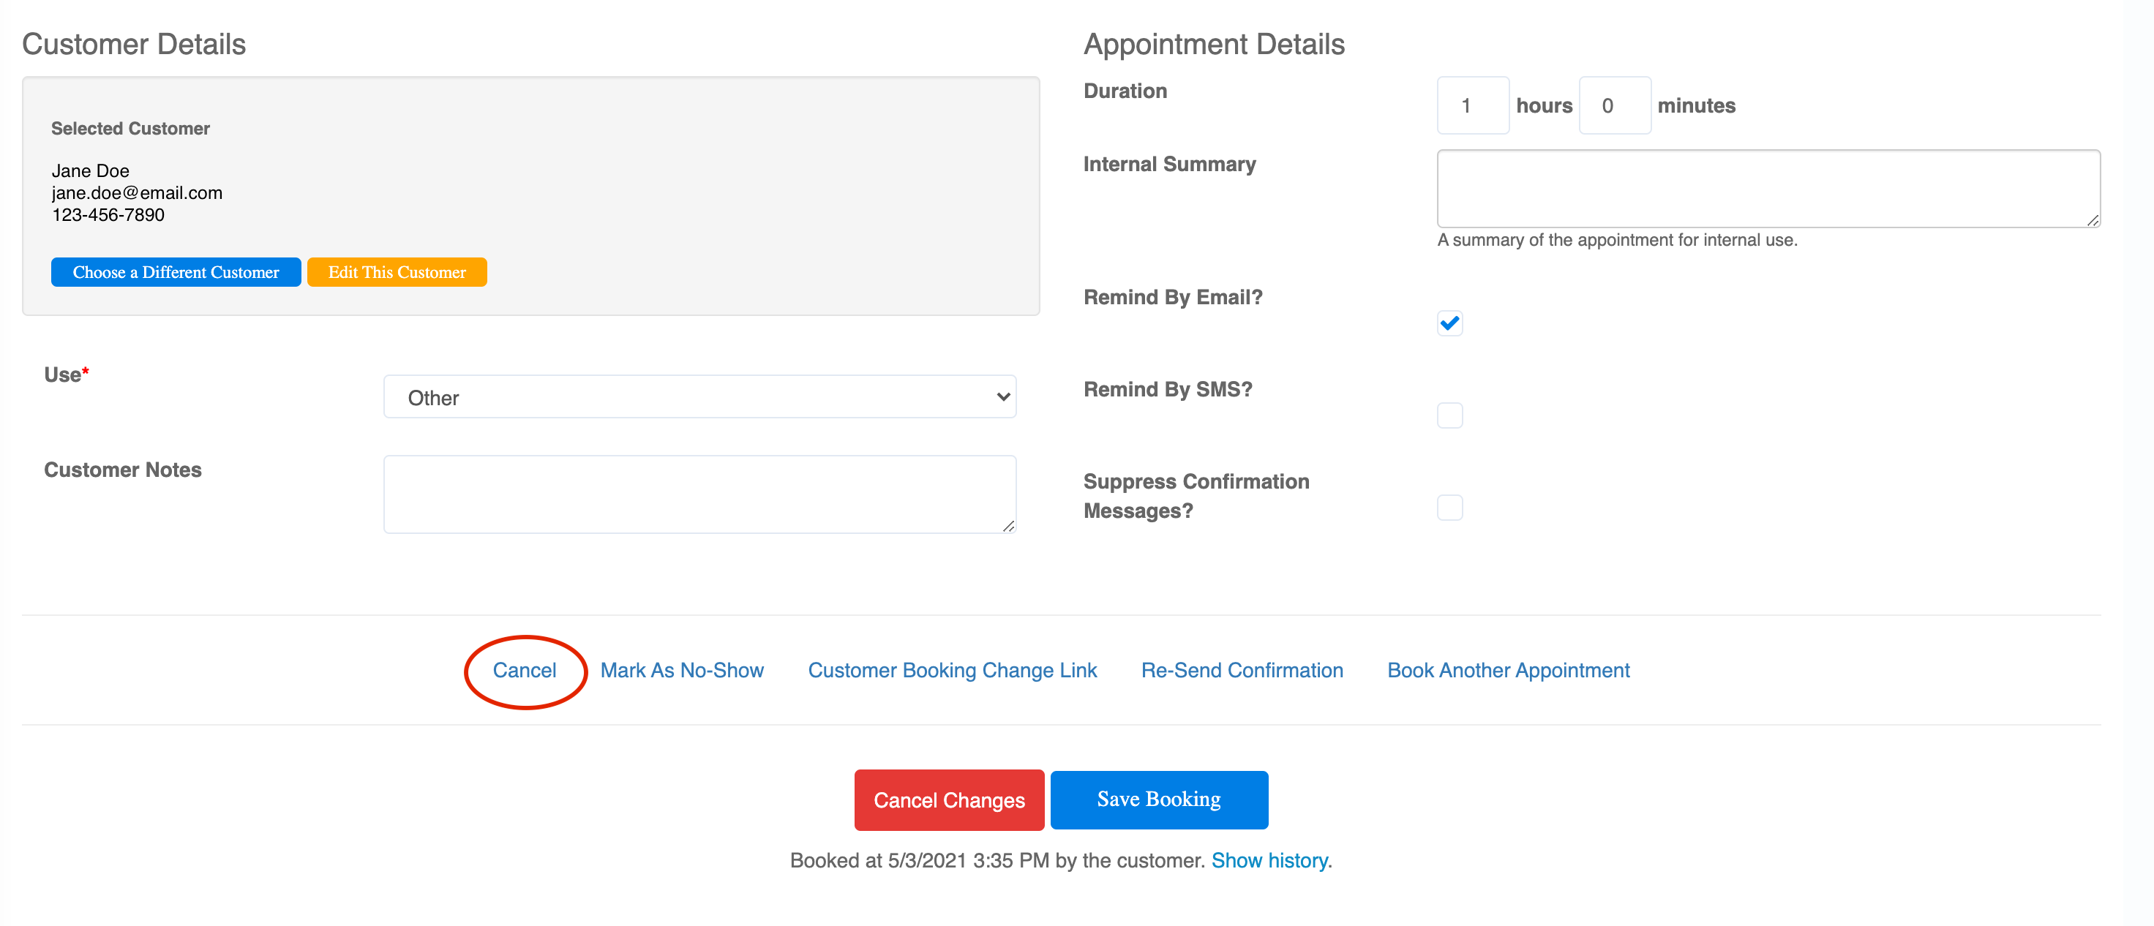
Task: Open the Customer Booking Change Link
Action: 953,670
